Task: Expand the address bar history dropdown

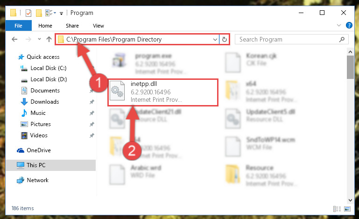Action: tap(215, 39)
